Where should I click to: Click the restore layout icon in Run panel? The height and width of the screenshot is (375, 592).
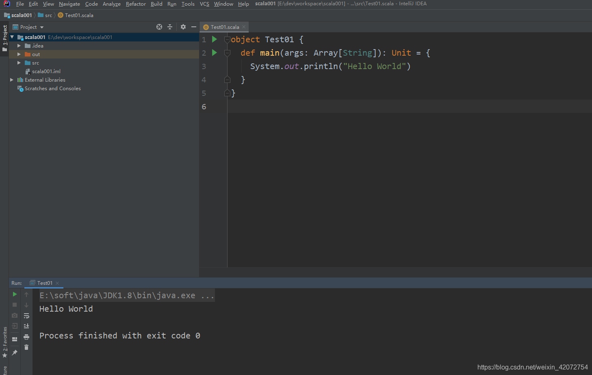click(x=15, y=339)
